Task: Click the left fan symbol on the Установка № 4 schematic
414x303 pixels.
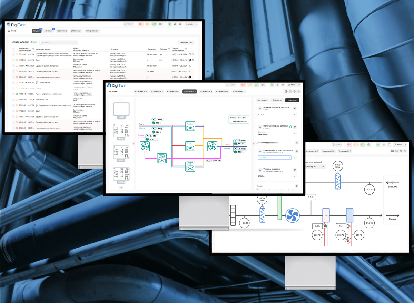Action: pyautogui.click(x=145, y=147)
